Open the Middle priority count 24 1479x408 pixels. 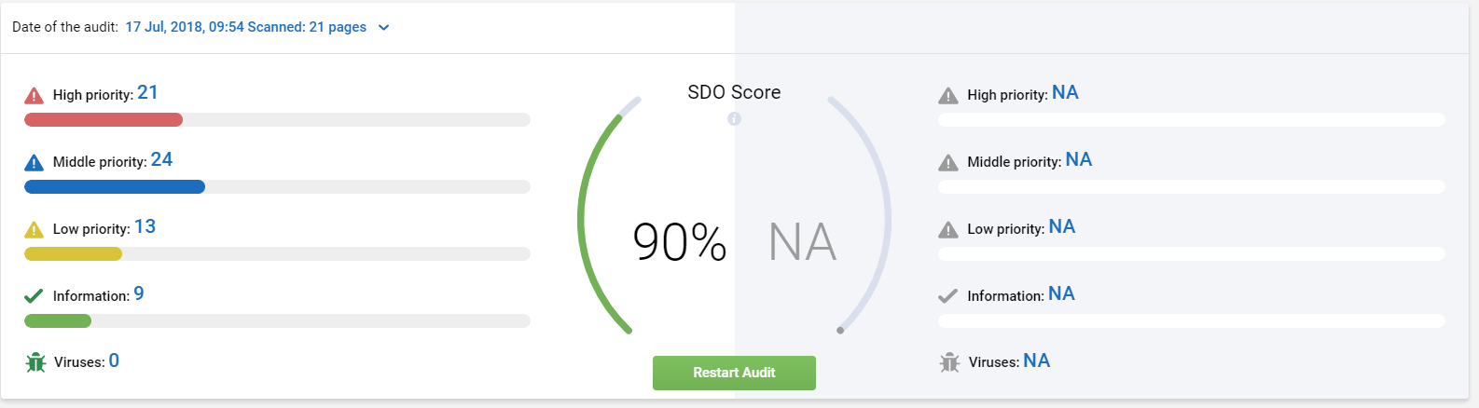click(x=161, y=160)
